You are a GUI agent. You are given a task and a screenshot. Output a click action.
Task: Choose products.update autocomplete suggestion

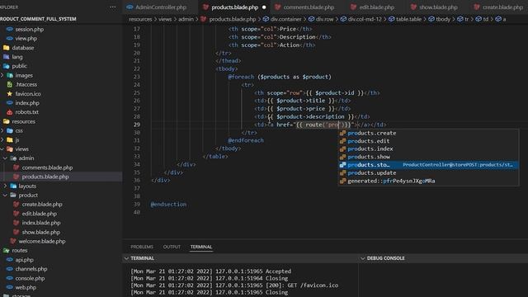[428, 172]
